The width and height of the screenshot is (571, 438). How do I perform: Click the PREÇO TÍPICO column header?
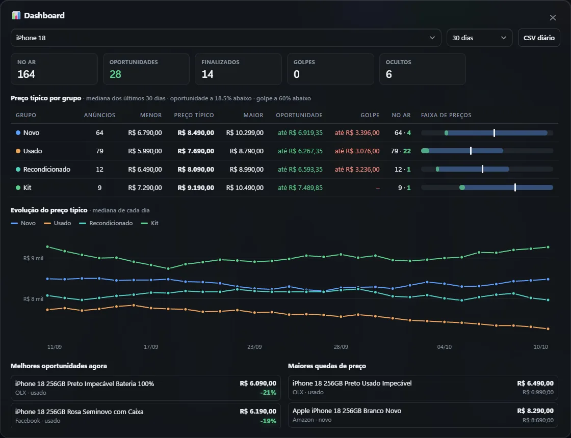click(194, 115)
